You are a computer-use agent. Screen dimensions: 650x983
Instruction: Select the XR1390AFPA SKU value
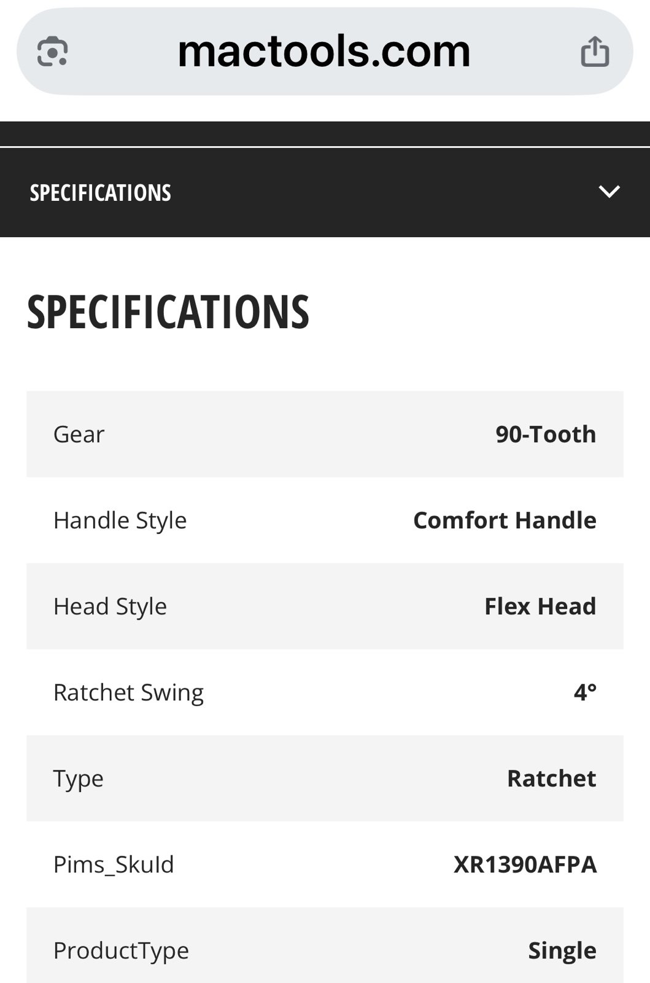tap(525, 864)
